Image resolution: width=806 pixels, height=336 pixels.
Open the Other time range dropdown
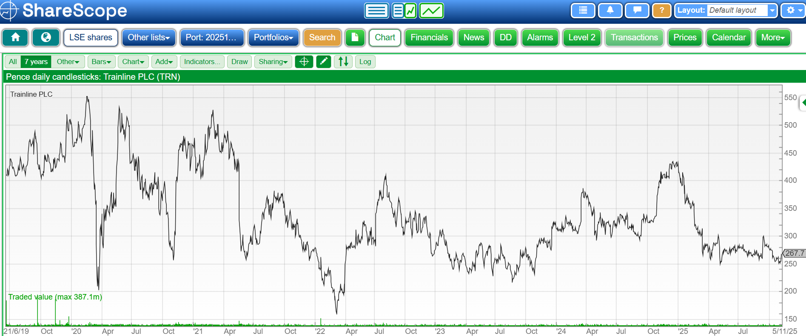point(68,62)
